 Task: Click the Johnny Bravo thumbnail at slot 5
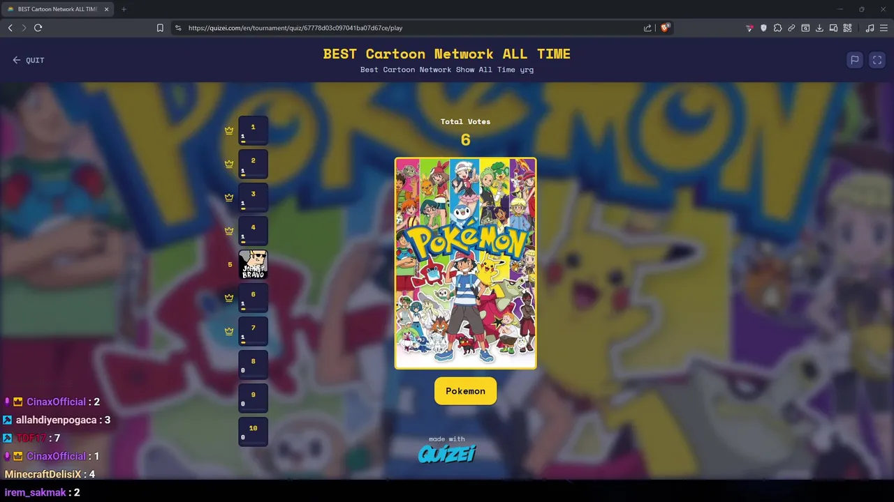(253, 264)
